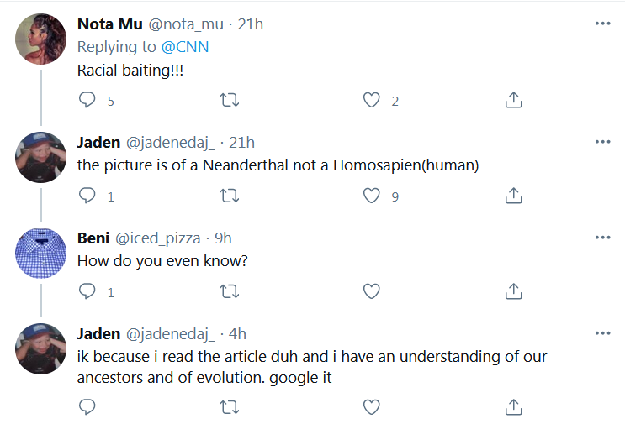This screenshot has width=625, height=424.
Task: Reply to Jaden's Neanderthal tweet
Action: click(x=87, y=196)
